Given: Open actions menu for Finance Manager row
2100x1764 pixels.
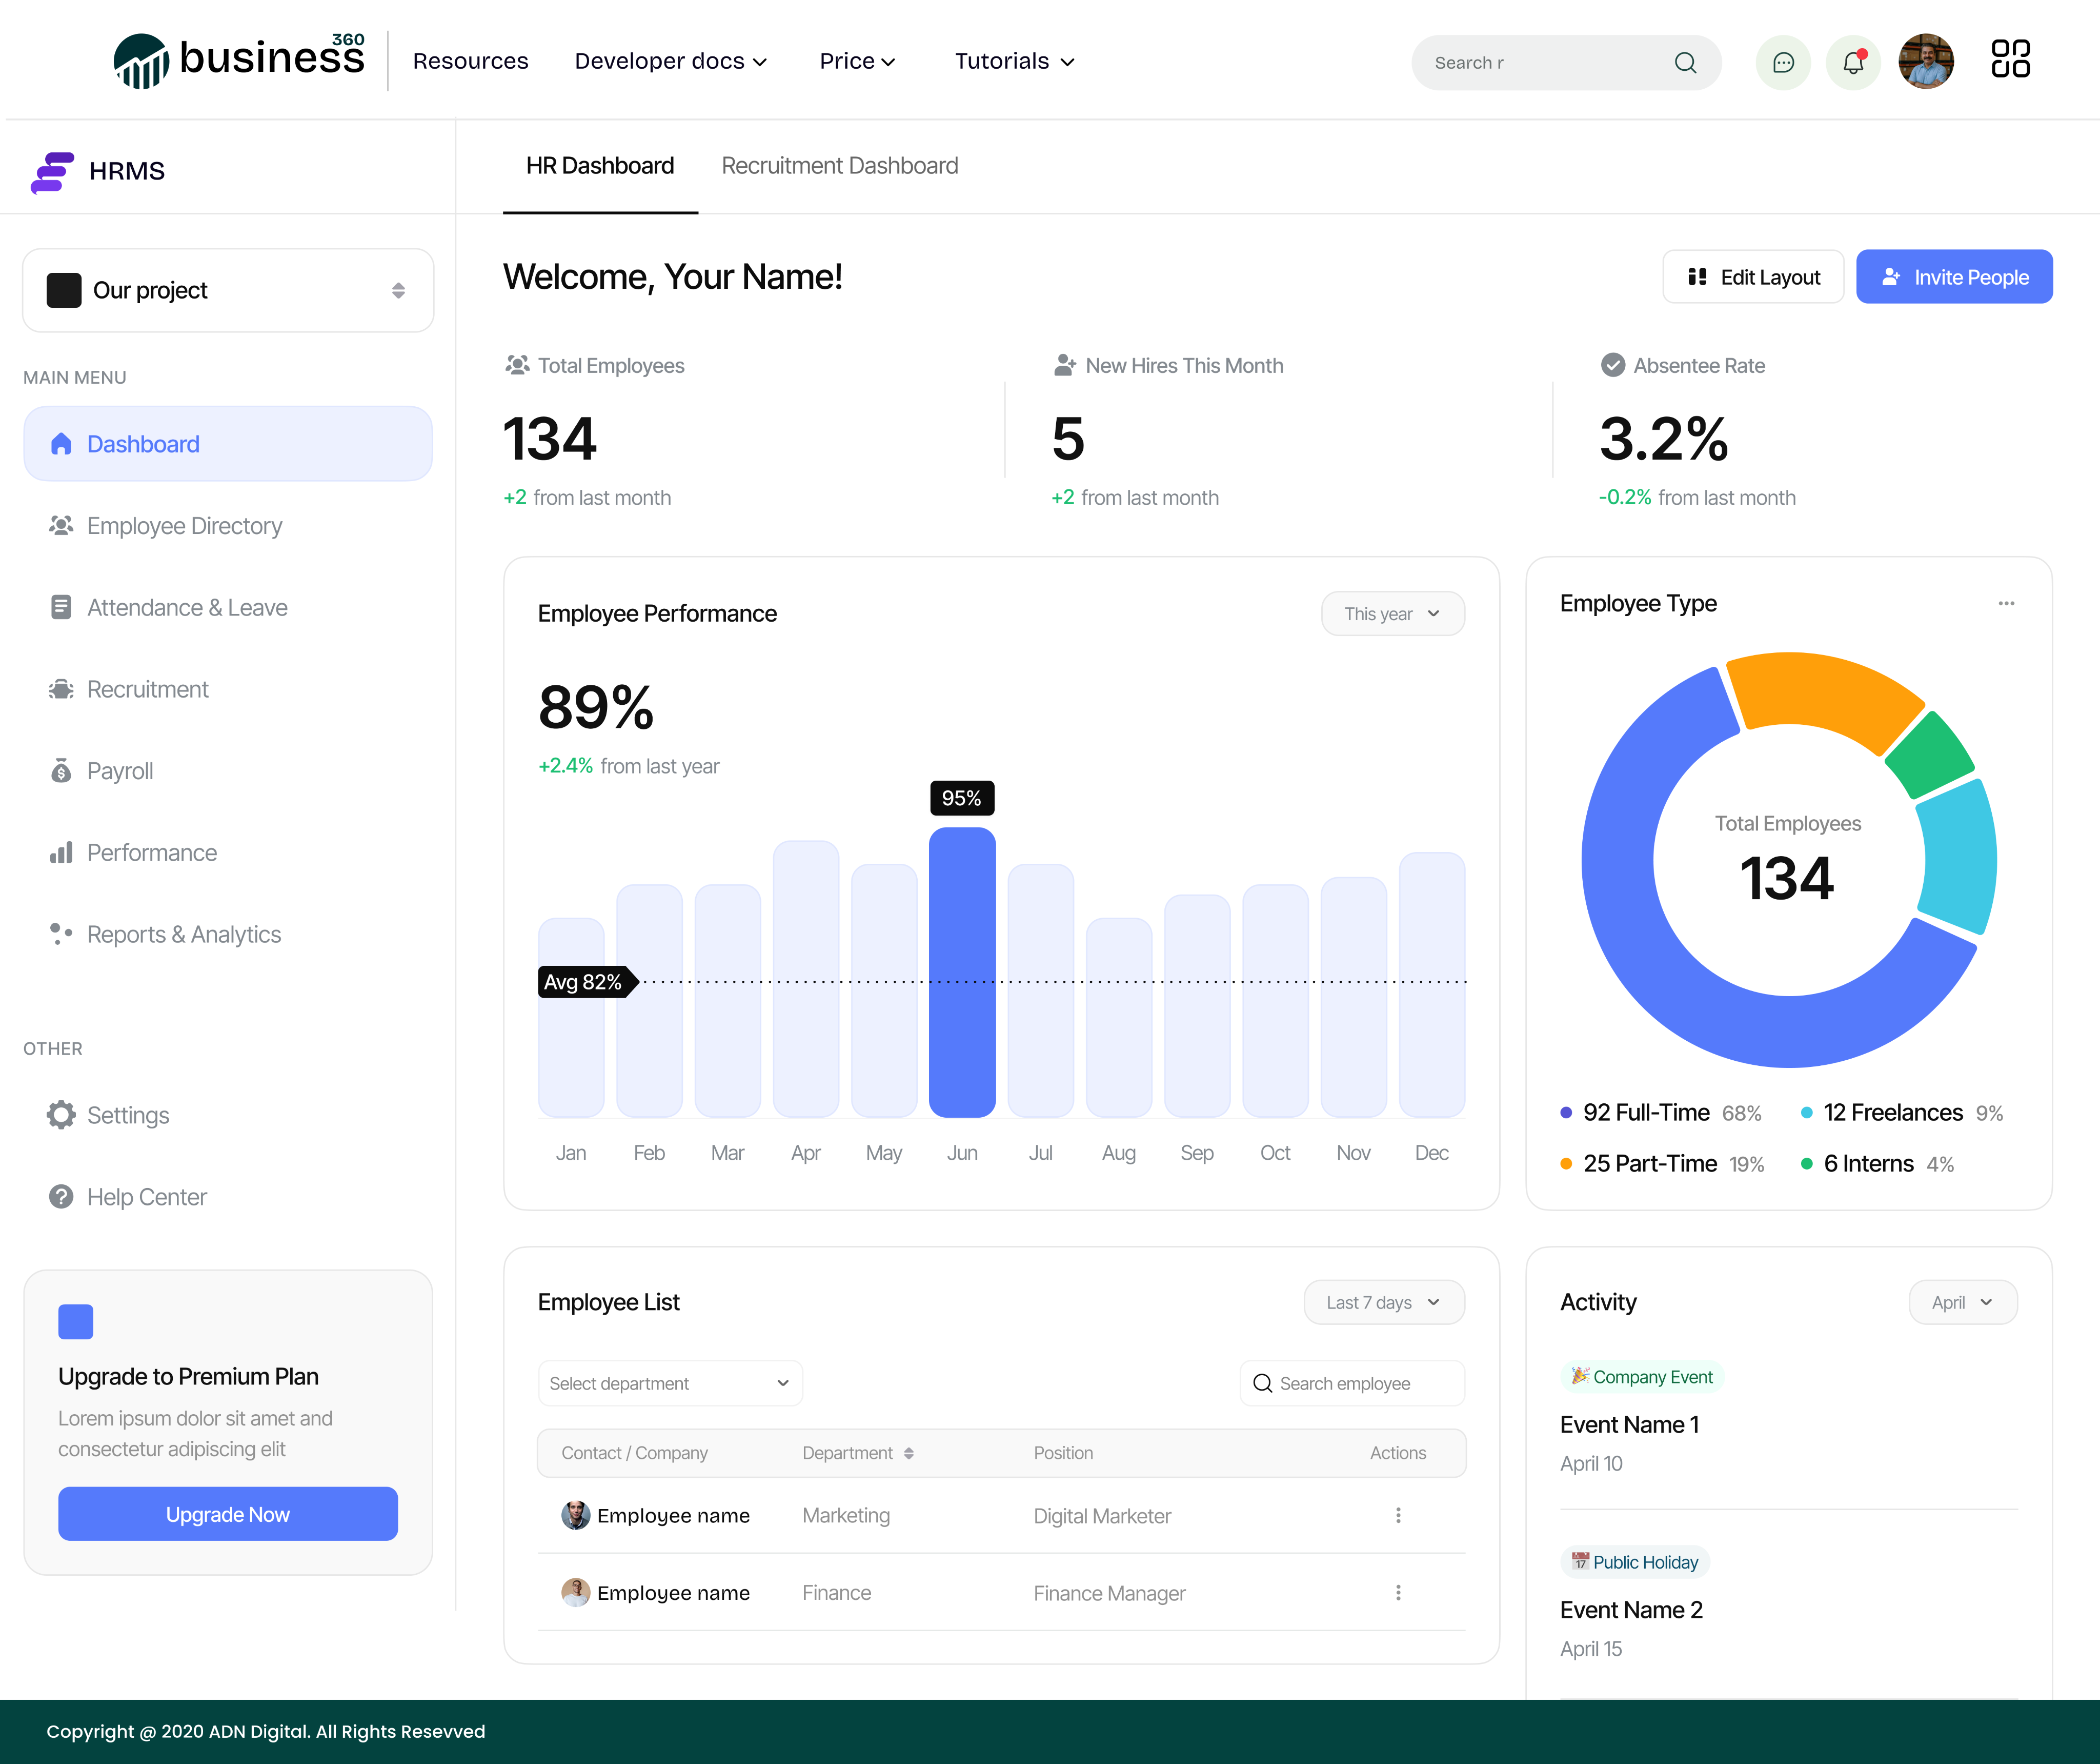Looking at the screenshot, I should (x=1398, y=1592).
